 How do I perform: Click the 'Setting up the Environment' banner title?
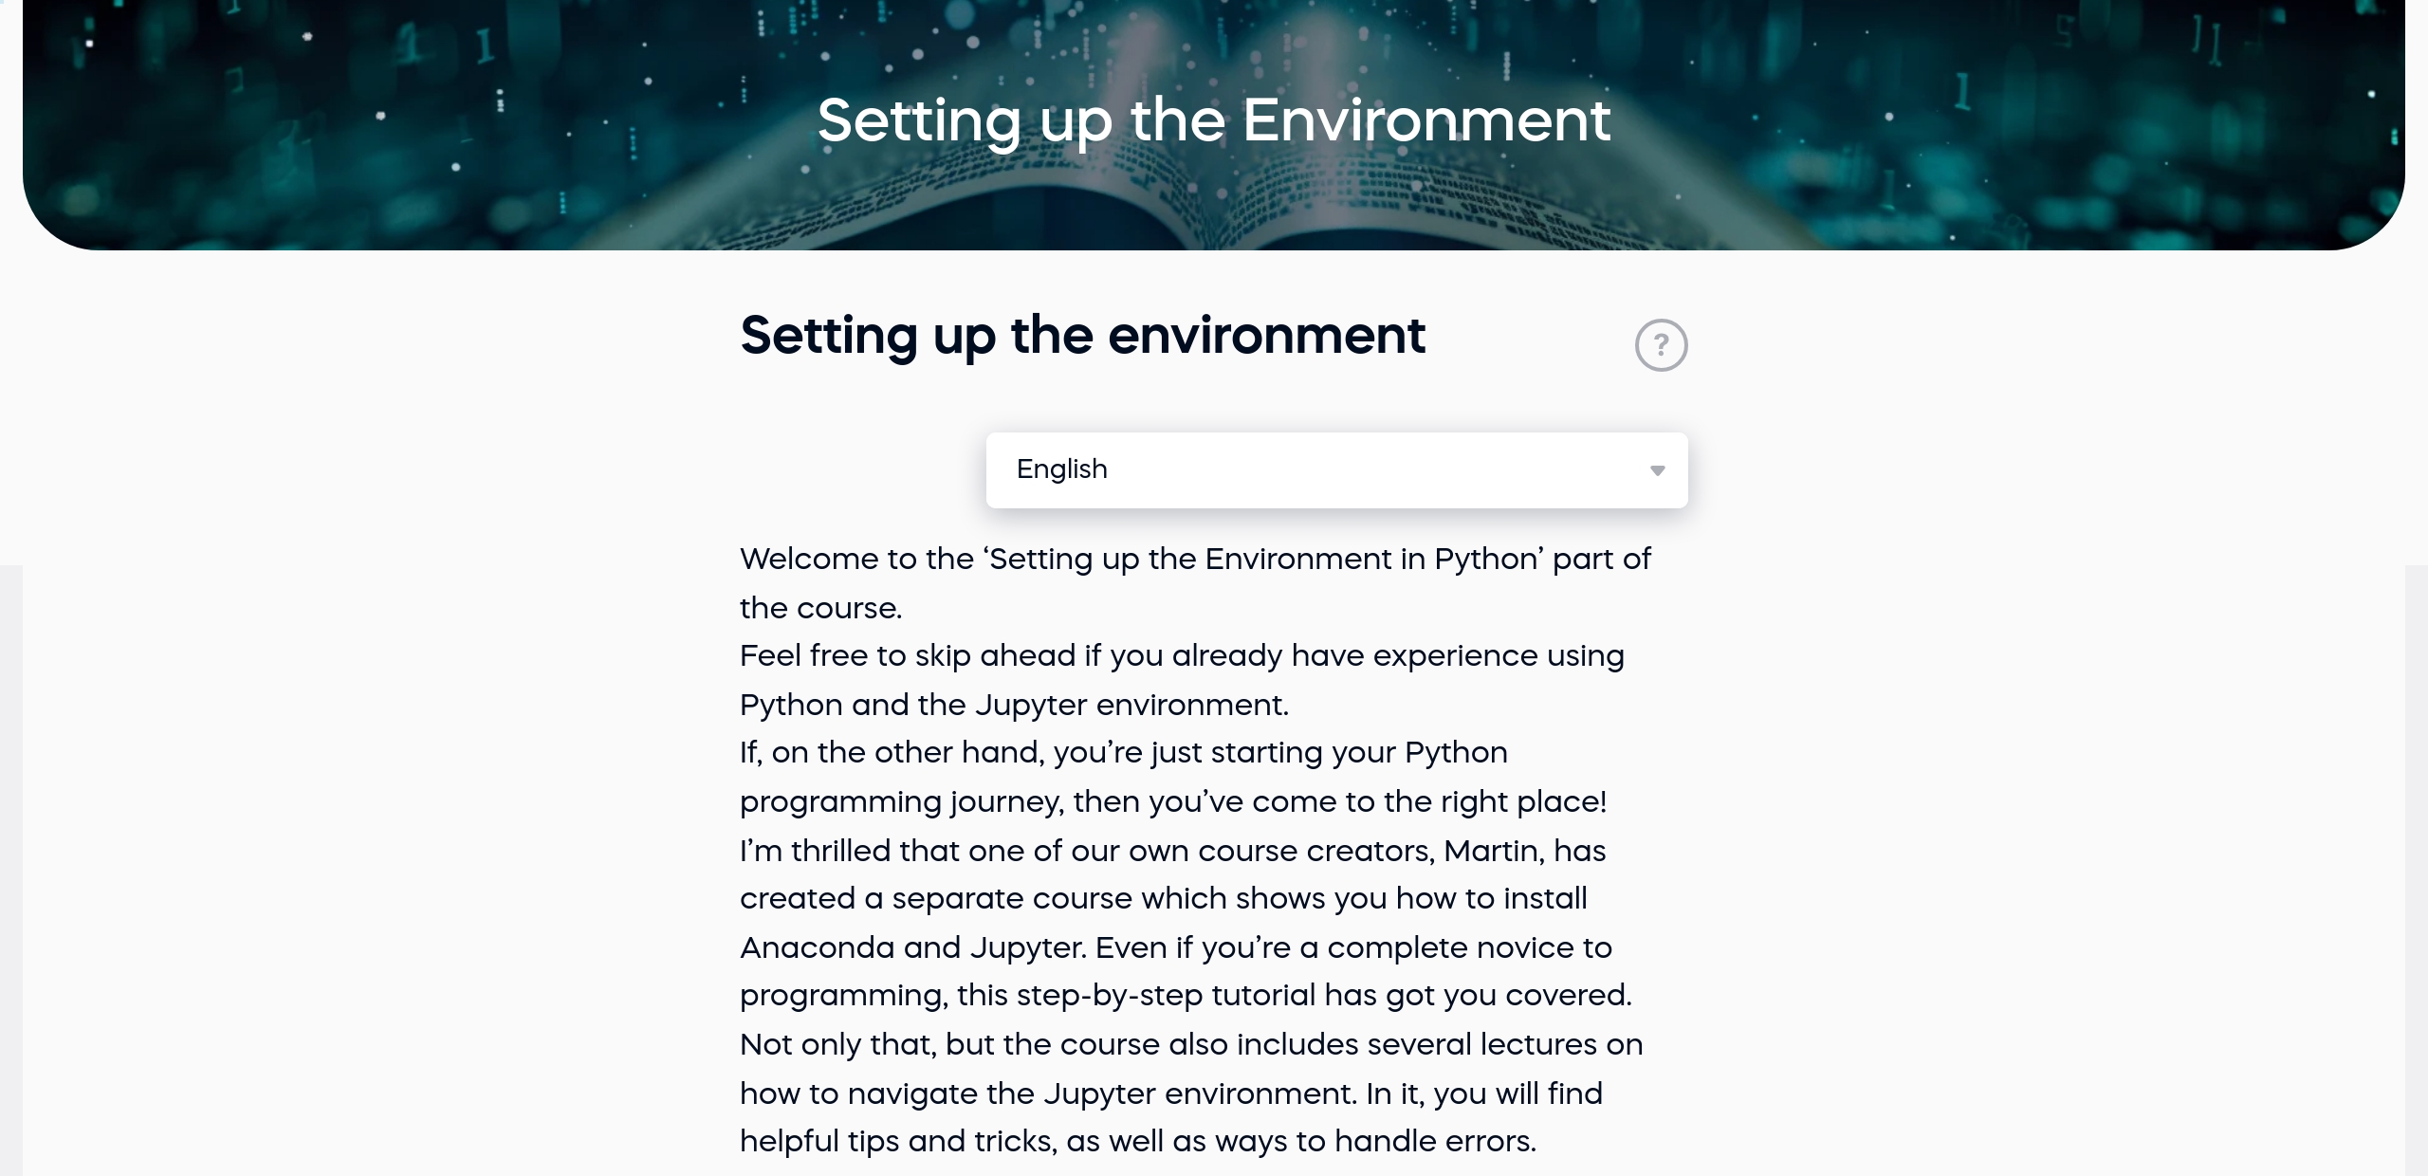click(x=1214, y=120)
